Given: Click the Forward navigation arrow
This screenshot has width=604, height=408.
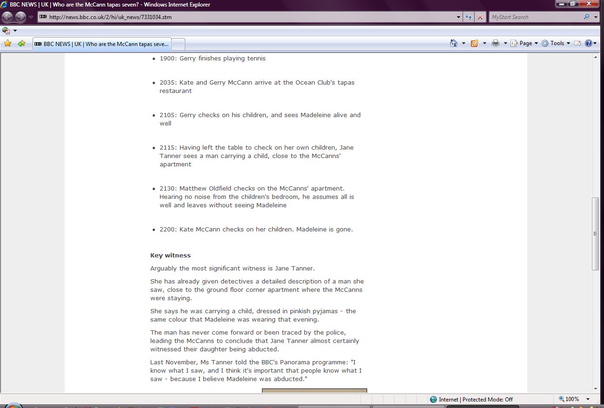Looking at the screenshot, I should tap(20, 17).
